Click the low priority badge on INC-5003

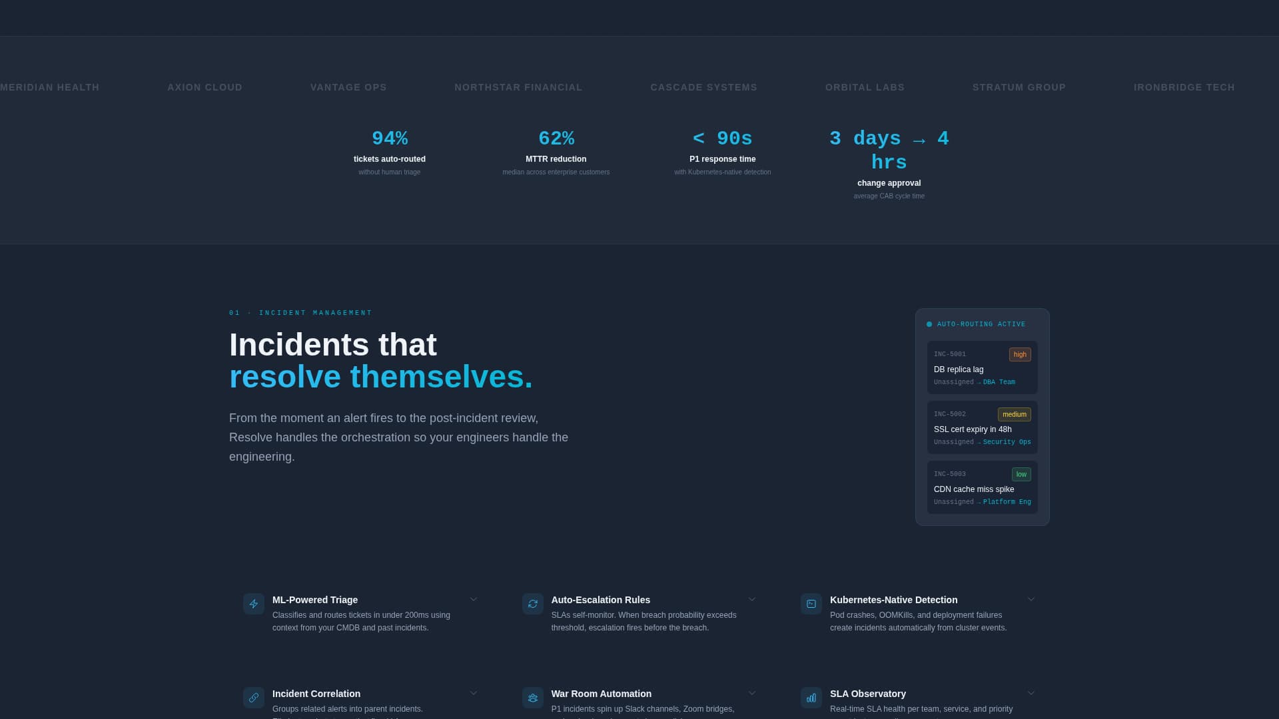[1021, 474]
